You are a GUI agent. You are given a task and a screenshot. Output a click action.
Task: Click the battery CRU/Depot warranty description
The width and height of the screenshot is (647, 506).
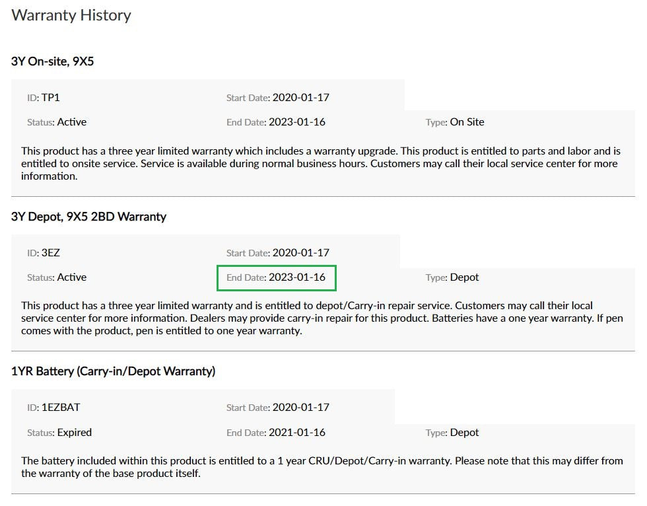(x=322, y=467)
